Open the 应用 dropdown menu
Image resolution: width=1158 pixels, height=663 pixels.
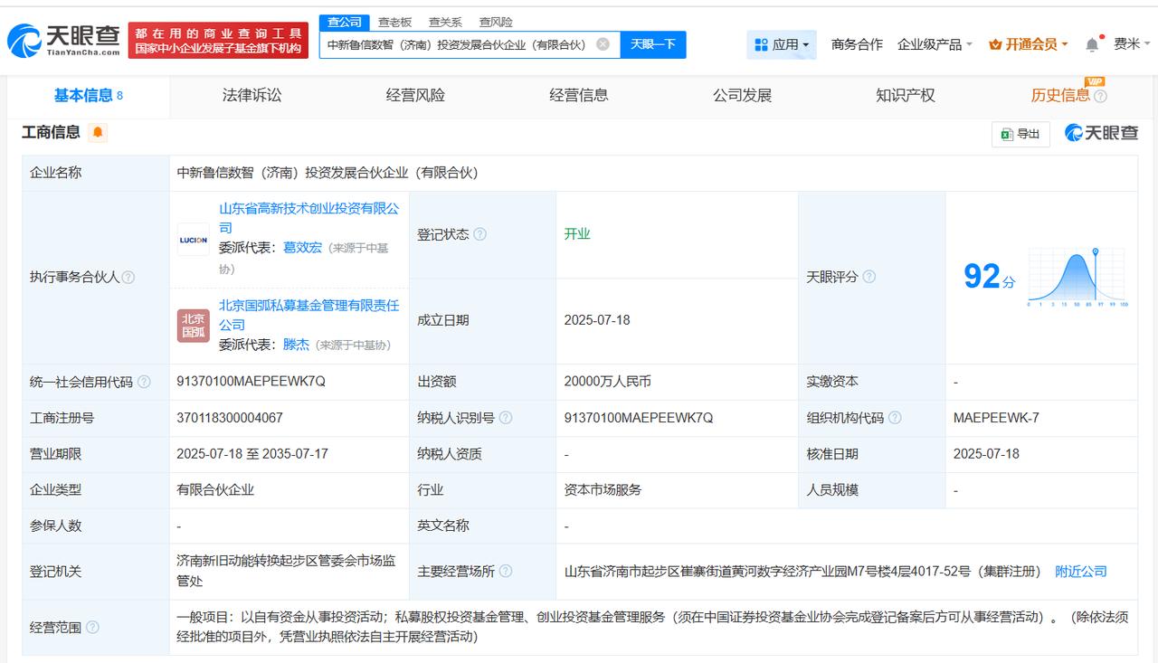[x=782, y=44]
